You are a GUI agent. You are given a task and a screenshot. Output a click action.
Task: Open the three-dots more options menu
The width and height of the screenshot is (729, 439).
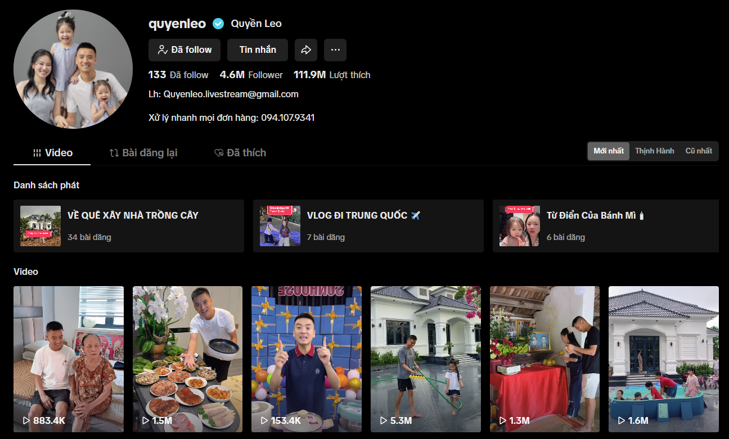click(x=335, y=50)
